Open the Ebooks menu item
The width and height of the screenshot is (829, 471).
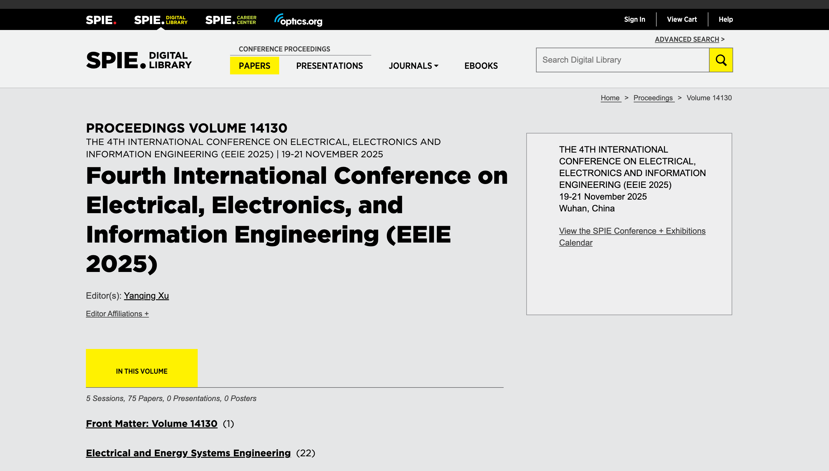(481, 66)
